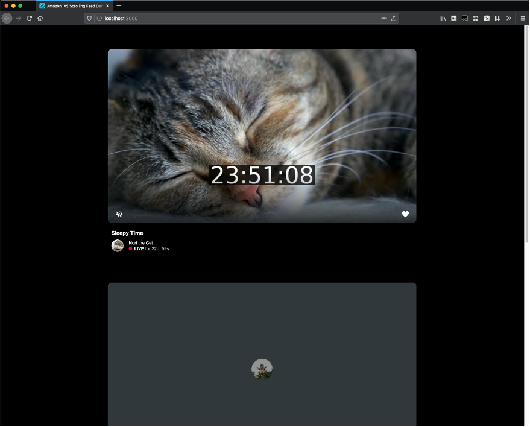Unmute the Sleepy Time stream audio
This screenshot has height=427, width=530.
119,214
